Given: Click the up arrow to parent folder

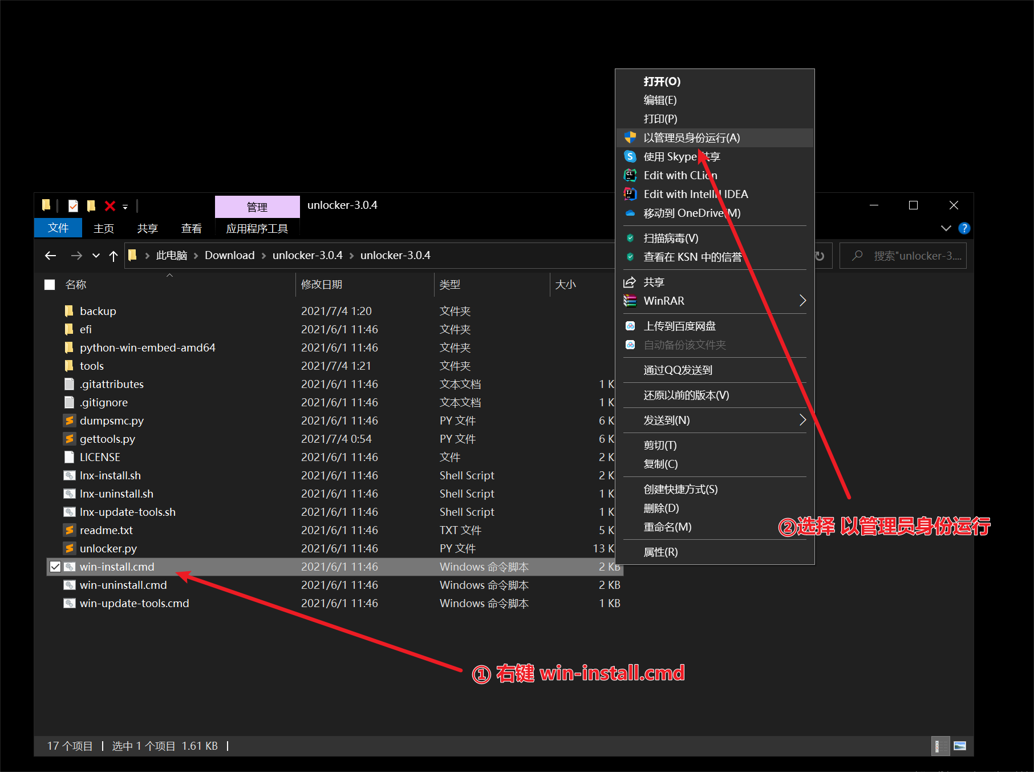Looking at the screenshot, I should pyautogui.click(x=113, y=256).
